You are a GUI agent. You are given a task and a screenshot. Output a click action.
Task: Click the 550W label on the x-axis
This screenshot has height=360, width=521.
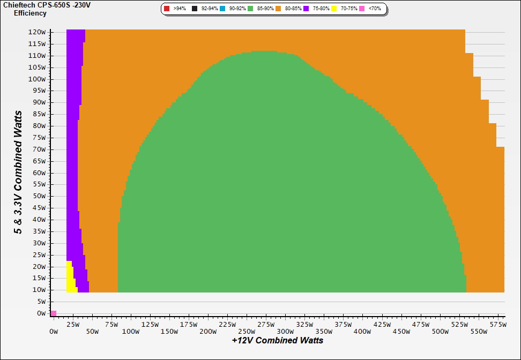(479, 332)
